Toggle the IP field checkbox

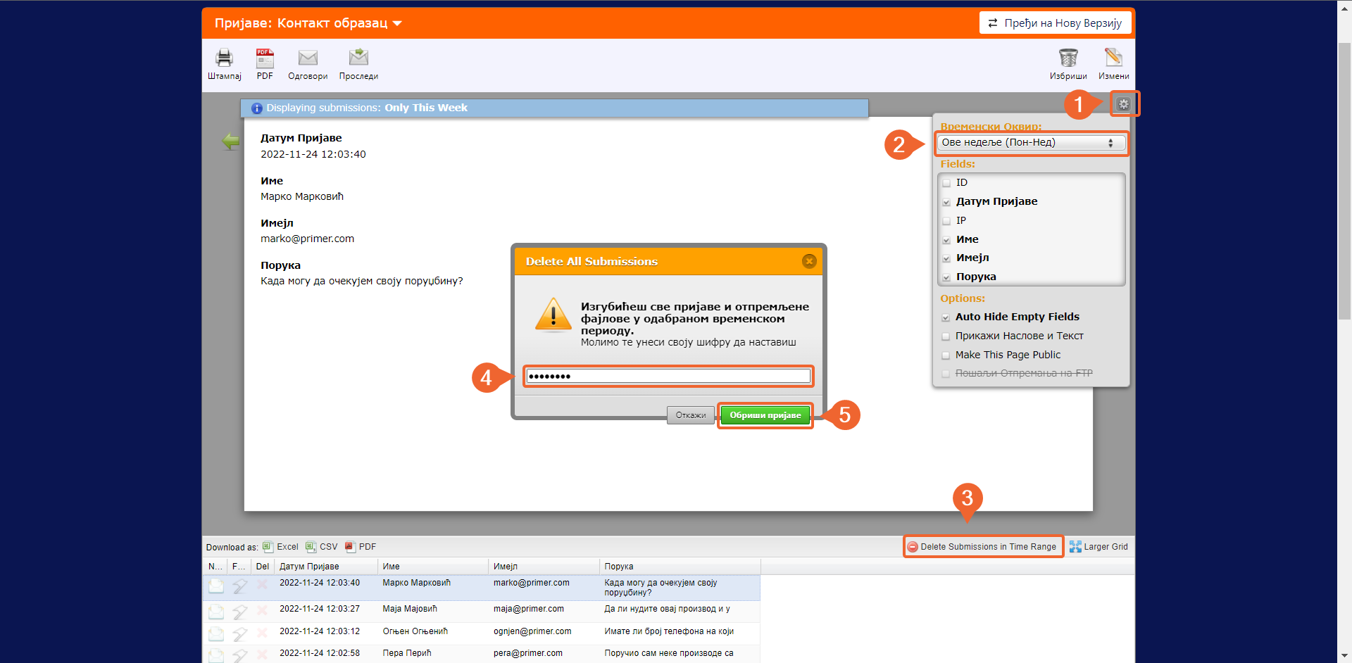(x=946, y=221)
